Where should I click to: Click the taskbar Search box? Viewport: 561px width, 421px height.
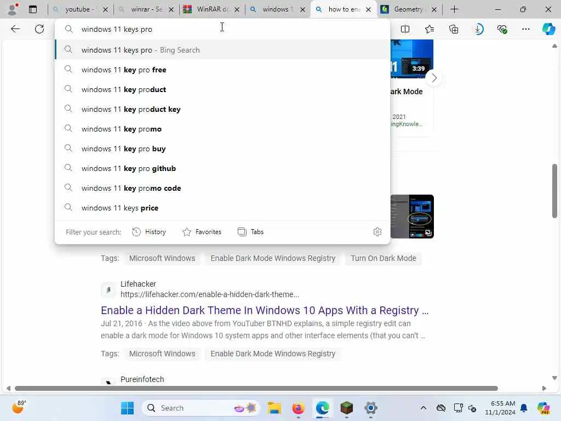point(201,408)
